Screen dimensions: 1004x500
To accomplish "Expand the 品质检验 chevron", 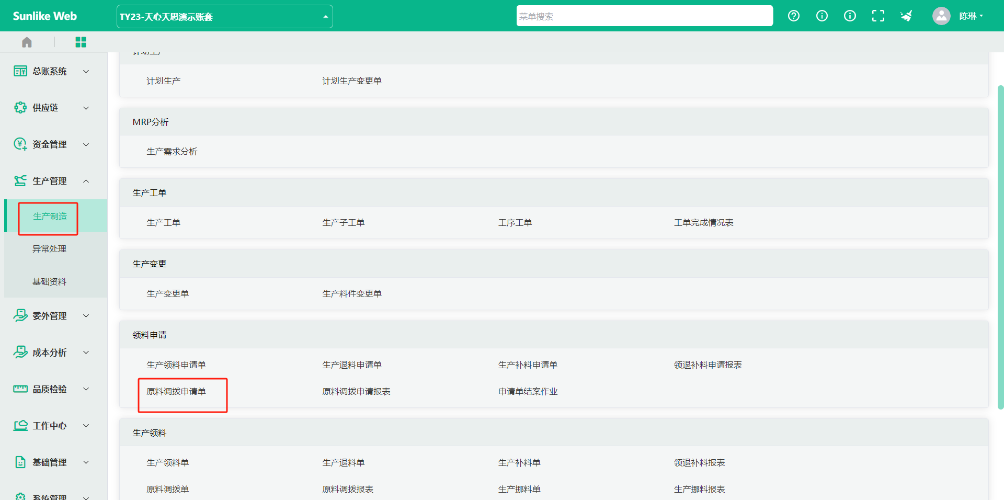I will click(86, 389).
